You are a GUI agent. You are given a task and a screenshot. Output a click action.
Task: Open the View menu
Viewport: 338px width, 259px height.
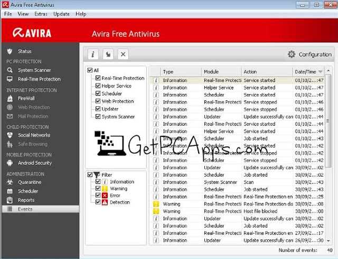23,14
